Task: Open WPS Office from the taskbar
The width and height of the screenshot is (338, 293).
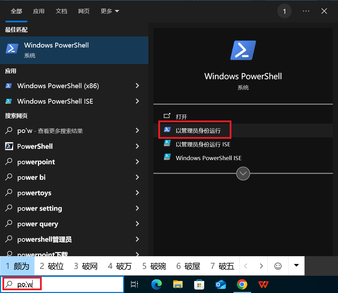Action: 263,284
